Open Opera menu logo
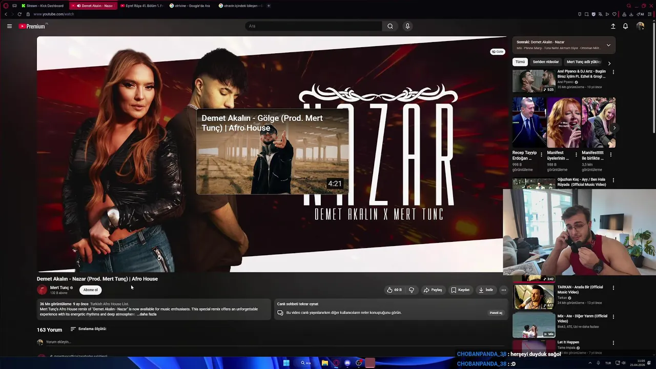Viewport: 656px width, 369px height. [x=5, y=6]
